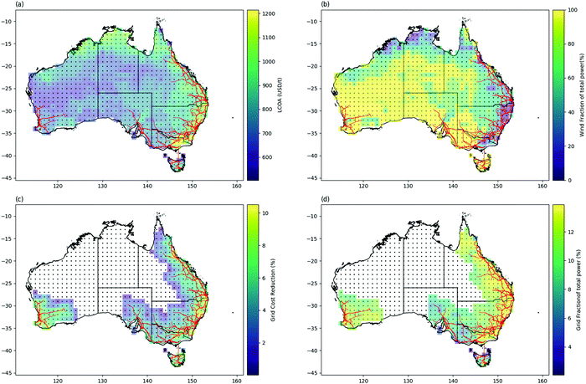This screenshot has height=384, width=586.
Task: Click the 'Grid Fraction of total power (%)' label
Action: 579,289
